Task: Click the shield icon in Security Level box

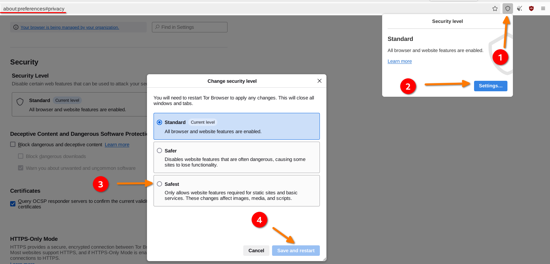Action: (20, 102)
